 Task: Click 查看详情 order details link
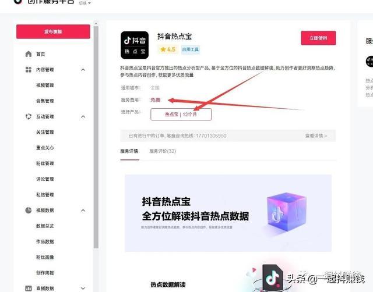click(x=316, y=136)
